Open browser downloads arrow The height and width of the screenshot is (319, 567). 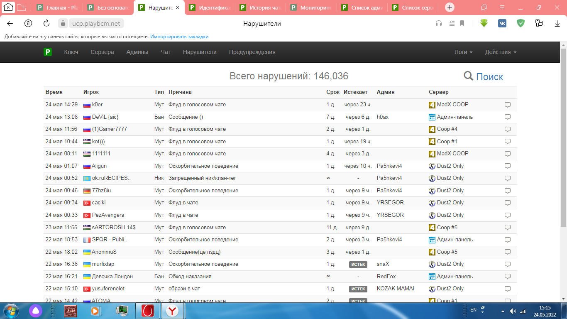(557, 24)
